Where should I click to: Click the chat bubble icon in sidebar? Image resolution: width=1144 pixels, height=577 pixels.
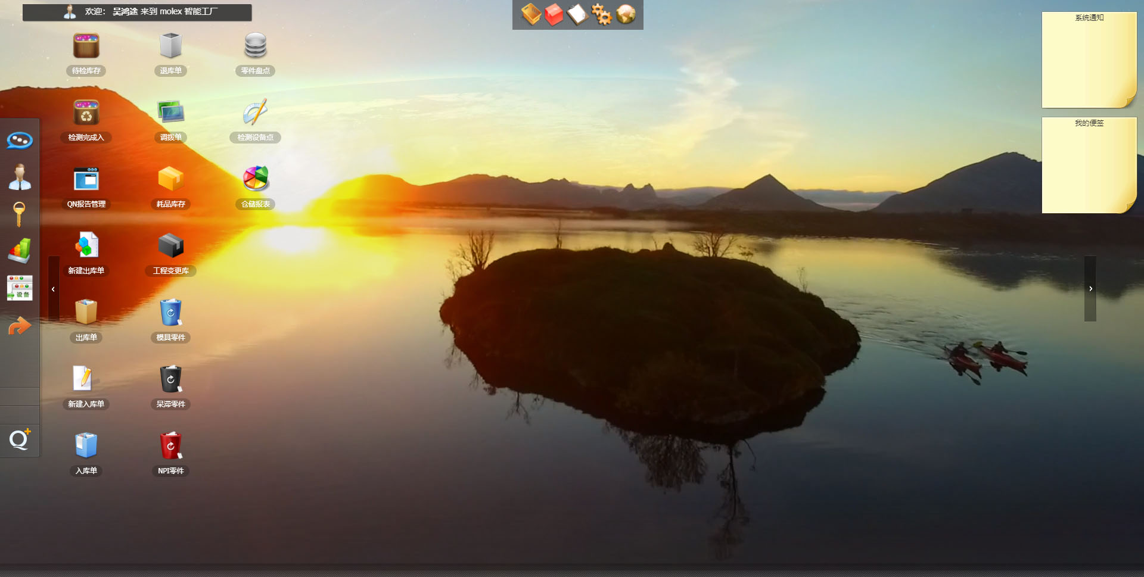click(x=20, y=141)
